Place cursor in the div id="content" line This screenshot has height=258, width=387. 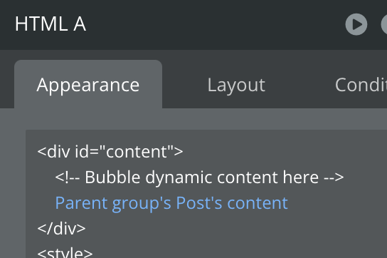click(x=110, y=151)
